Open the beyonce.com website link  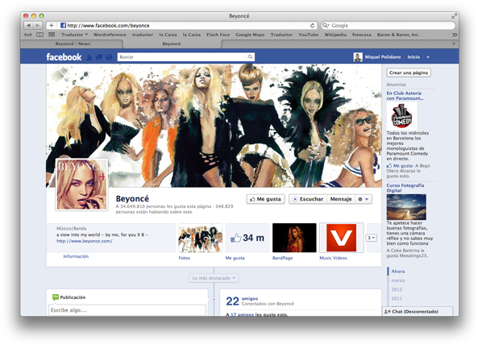(x=84, y=241)
